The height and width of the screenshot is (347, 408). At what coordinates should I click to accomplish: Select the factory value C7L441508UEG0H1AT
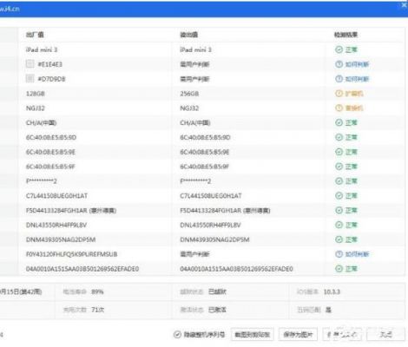point(56,196)
